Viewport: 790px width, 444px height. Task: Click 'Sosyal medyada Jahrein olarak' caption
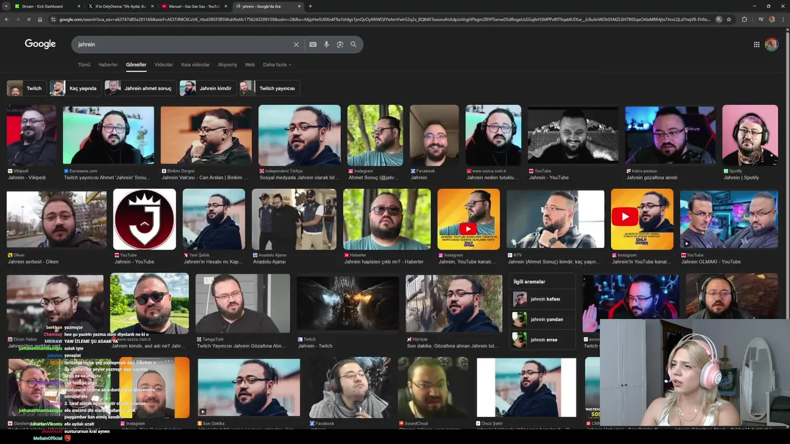coord(299,178)
